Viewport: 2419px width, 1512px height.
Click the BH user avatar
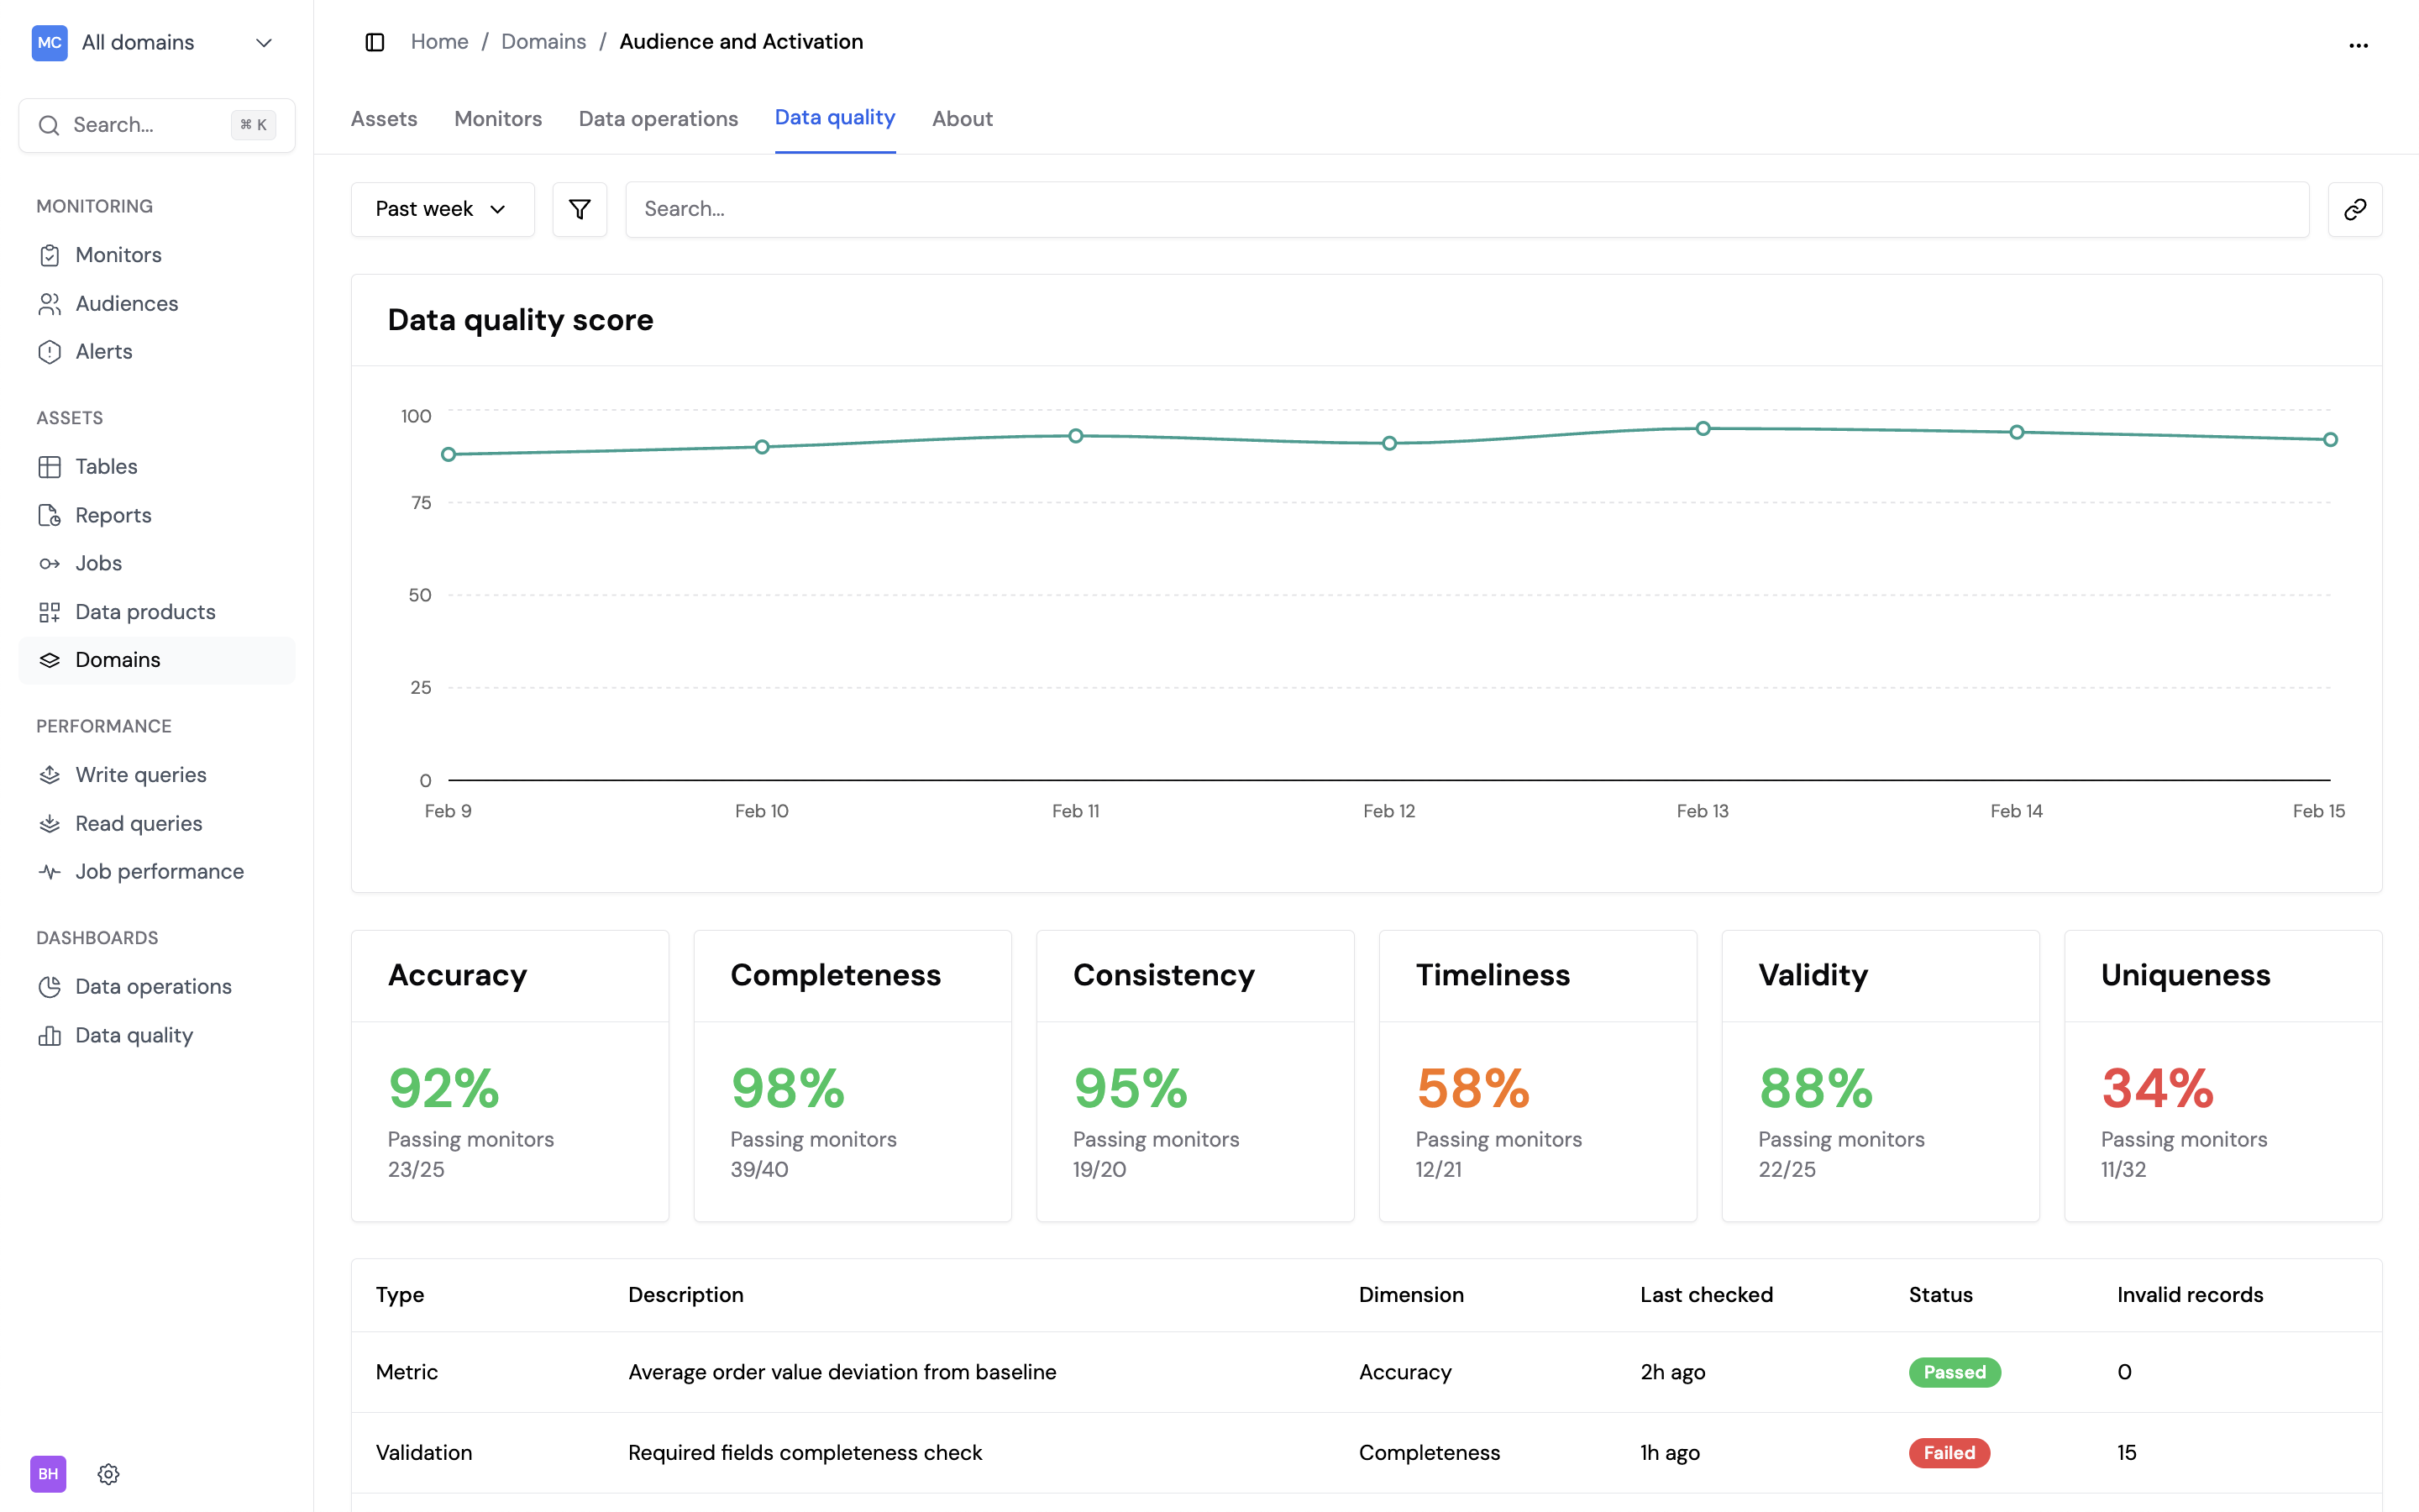(x=48, y=1474)
